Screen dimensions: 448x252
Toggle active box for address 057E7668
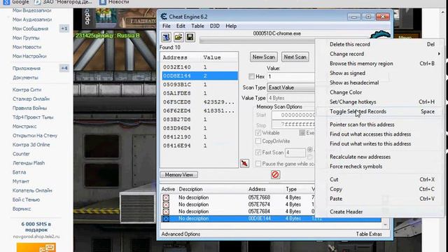pyautogui.click(x=166, y=197)
